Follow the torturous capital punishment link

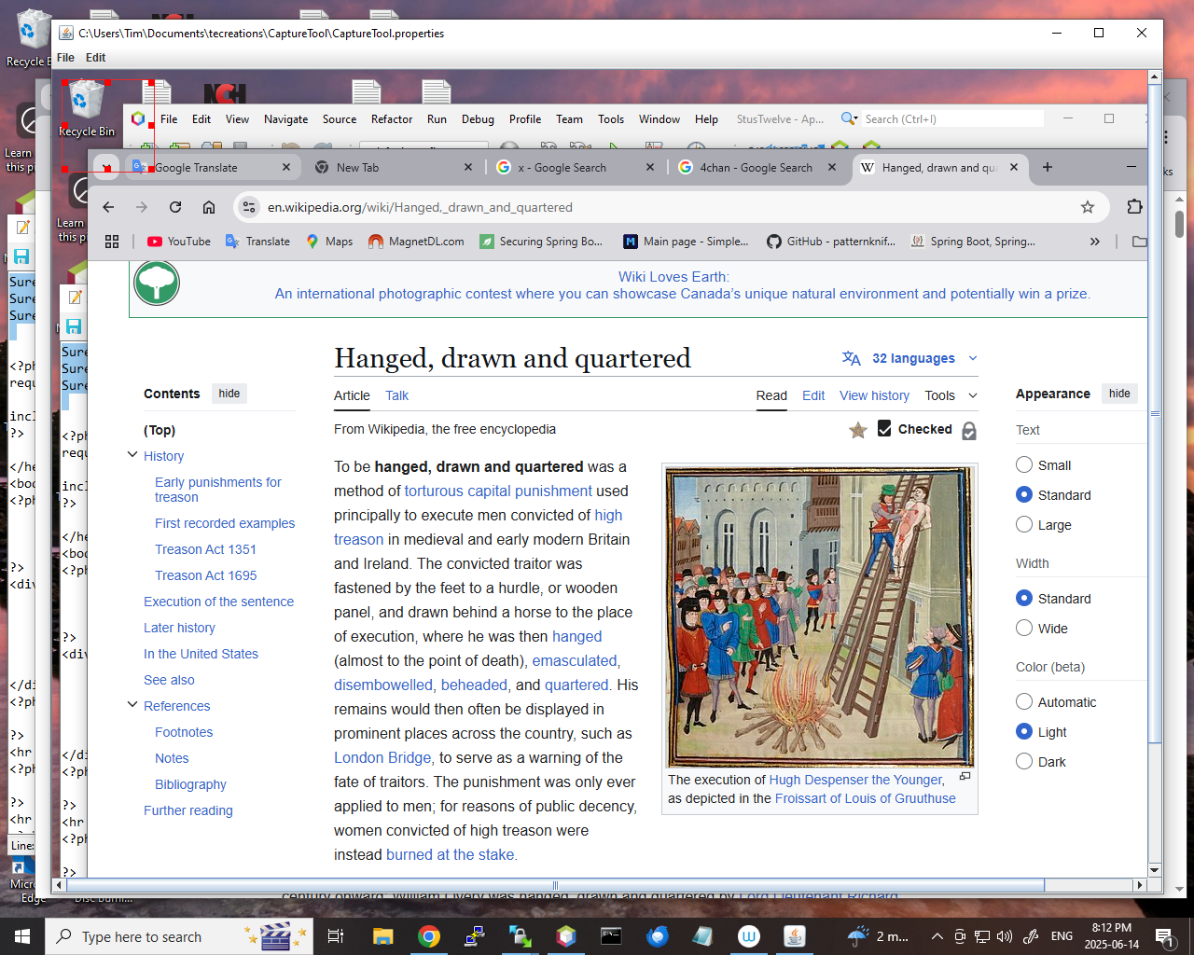coord(498,491)
